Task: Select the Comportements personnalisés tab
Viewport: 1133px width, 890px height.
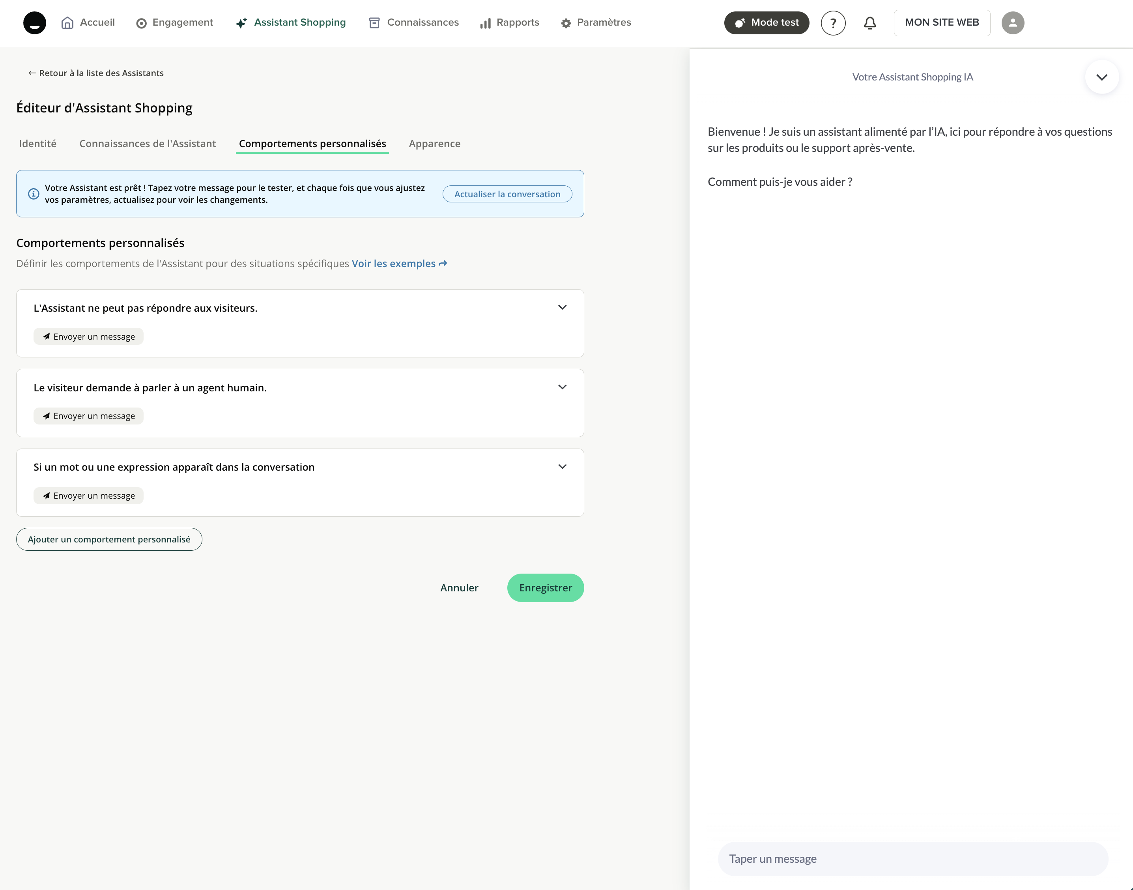Action: [x=312, y=144]
